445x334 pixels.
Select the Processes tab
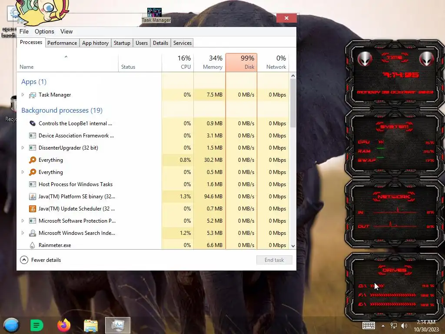tap(31, 42)
